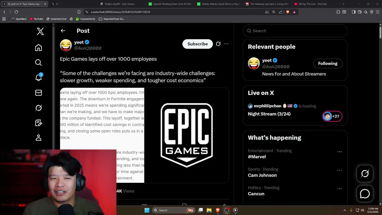This screenshot has height=215, width=382.
Task: Bookmark this page icon
Action: pyautogui.click(x=79, y=12)
